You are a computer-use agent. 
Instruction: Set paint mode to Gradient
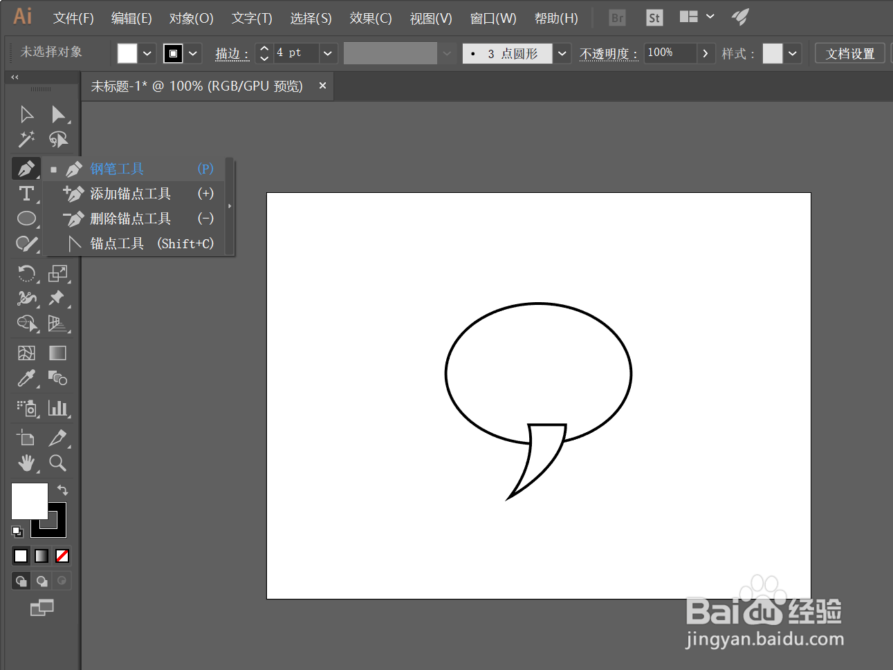click(x=42, y=556)
